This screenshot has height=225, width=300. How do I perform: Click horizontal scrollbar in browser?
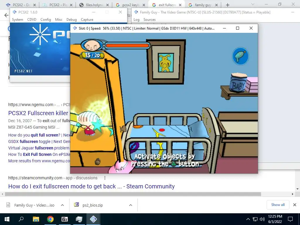pos(133,194)
